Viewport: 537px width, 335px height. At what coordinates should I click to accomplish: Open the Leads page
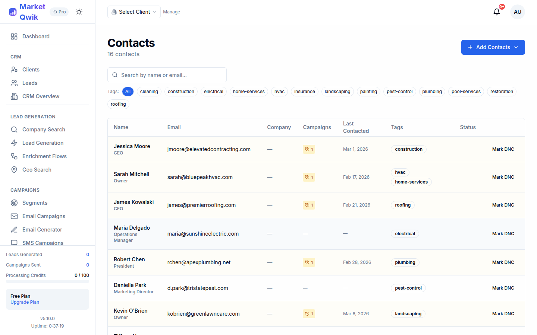pyautogui.click(x=30, y=83)
